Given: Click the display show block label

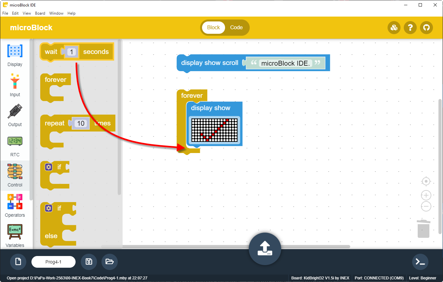Looking at the screenshot, I should [210, 108].
